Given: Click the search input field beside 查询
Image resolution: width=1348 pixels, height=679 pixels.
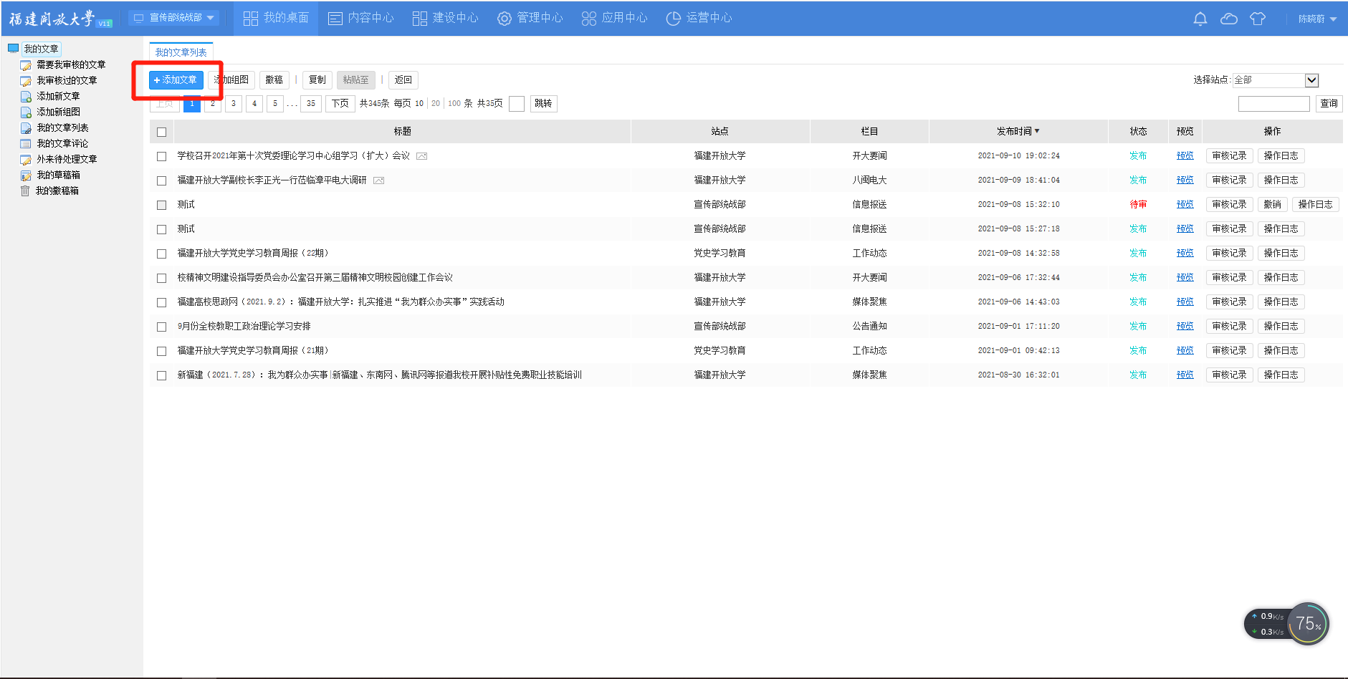Looking at the screenshot, I should pos(1273,104).
